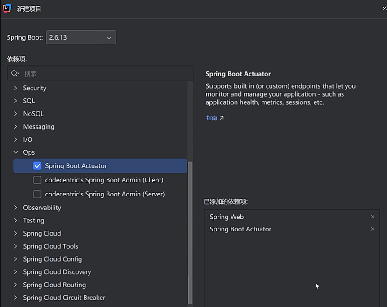387x307 pixels.
Task: Click the dependency list vertical scrollbar
Action: click(x=190, y=233)
